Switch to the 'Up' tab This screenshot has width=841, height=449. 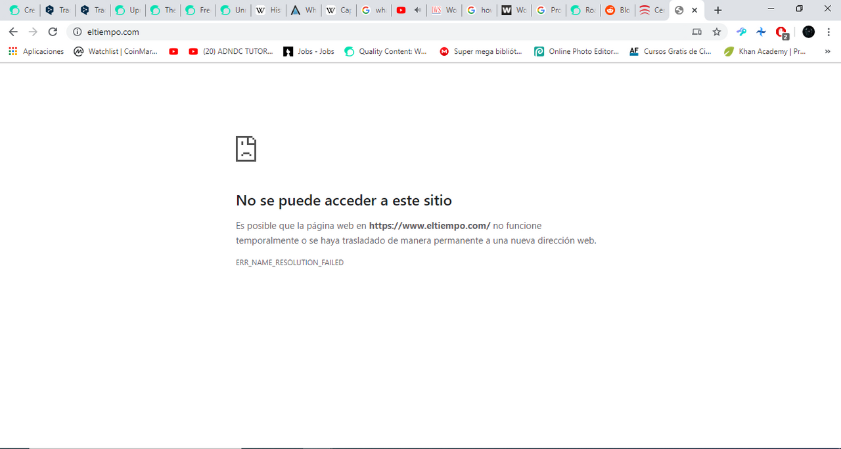pyautogui.click(x=127, y=11)
